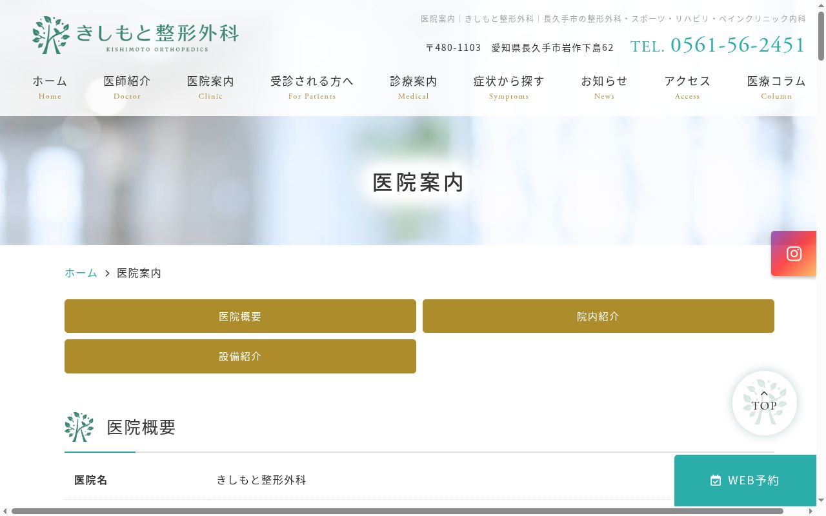826x516 pixels.
Task: Jump to the 医院概要 section button
Action: click(240, 316)
